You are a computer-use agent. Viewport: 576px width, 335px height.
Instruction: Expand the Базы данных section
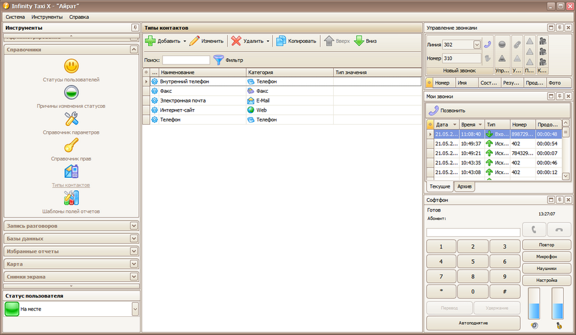pos(134,238)
